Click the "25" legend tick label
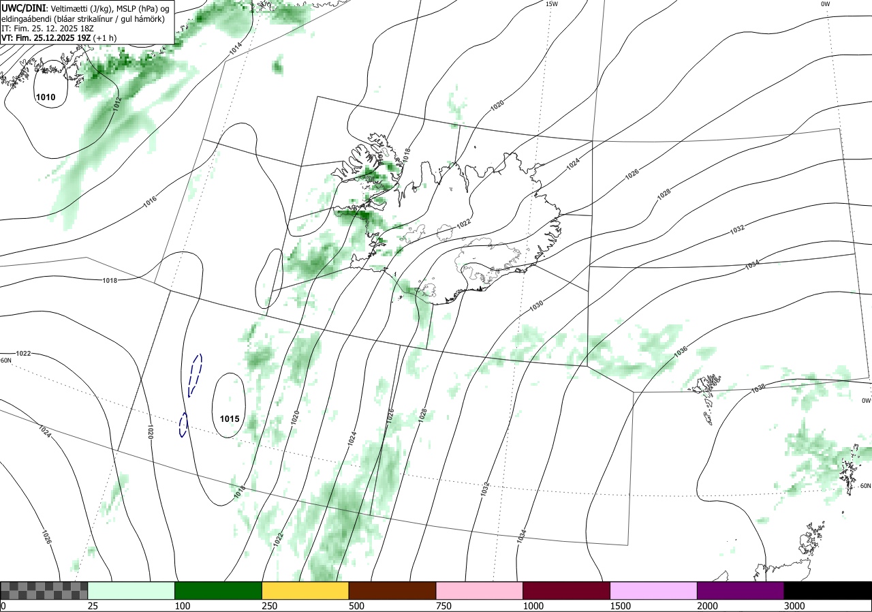The width and height of the screenshot is (872, 612). pyautogui.click(x=93, y=606)
